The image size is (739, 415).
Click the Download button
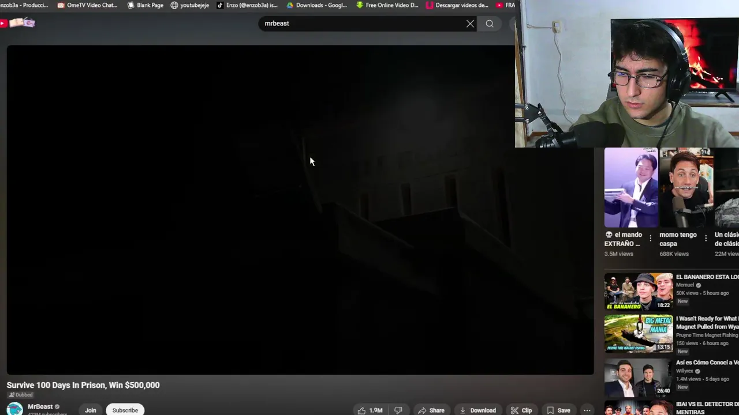(x=477, y=410)
